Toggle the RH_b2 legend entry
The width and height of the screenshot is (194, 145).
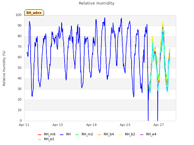(127, 134)
